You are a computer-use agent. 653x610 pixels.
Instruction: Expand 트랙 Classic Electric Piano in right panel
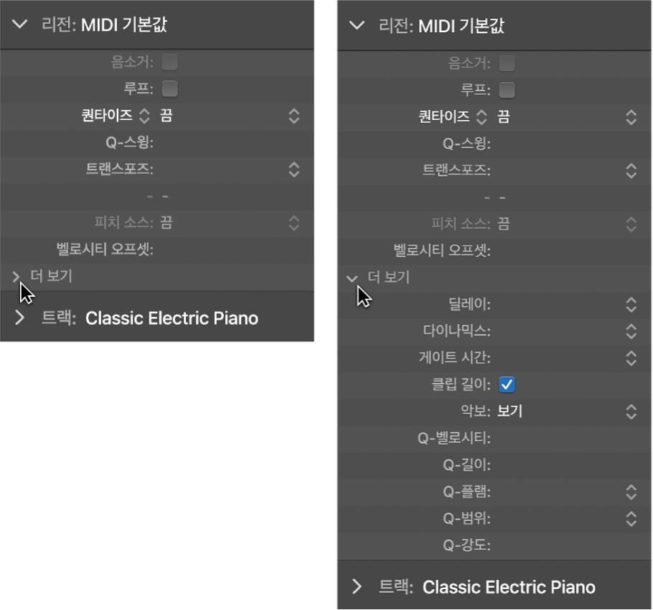[x=357, y=587]
